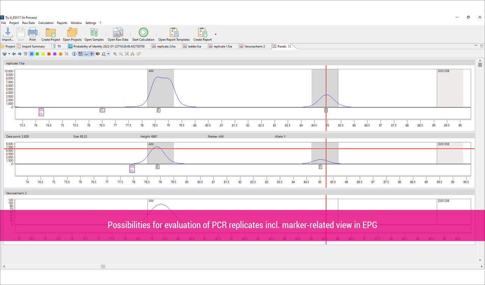485x285 pixels.
Task: Click the Import toolbar icon
Action: point(8,32)
